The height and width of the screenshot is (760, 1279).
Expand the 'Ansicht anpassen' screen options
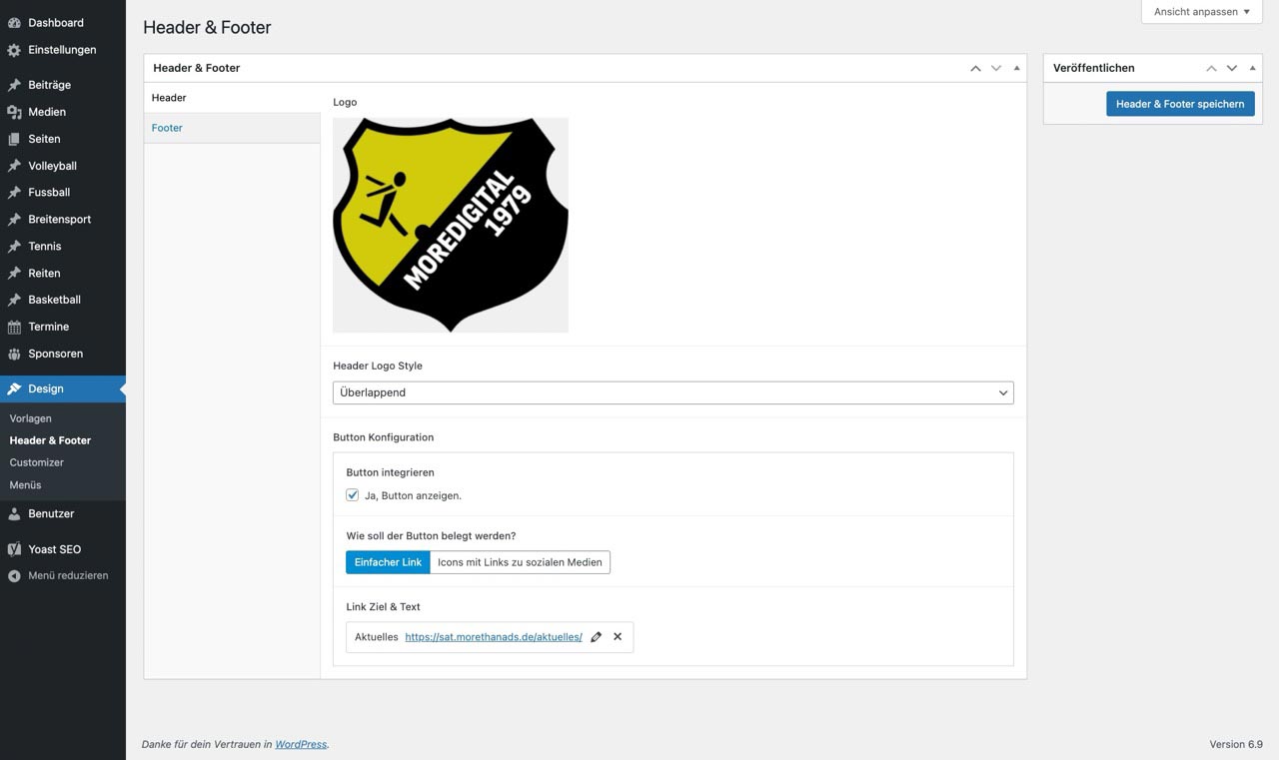tap(1201, 12)
